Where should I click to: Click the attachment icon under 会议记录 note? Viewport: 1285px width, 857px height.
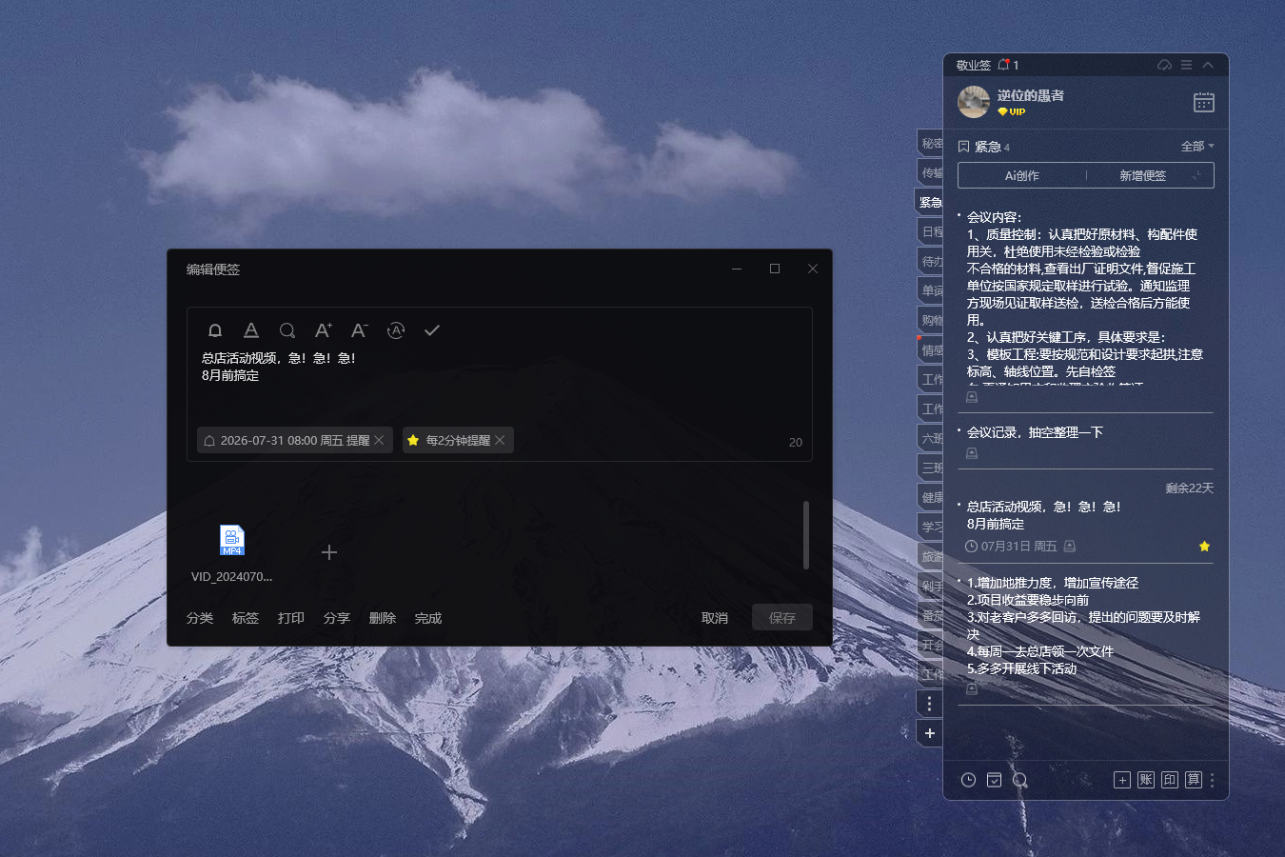click(972, 453)
